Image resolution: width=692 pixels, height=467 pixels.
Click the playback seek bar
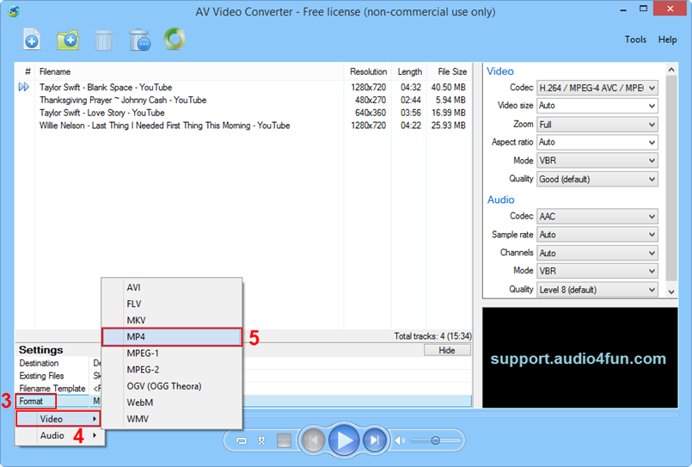pos(460,415)
